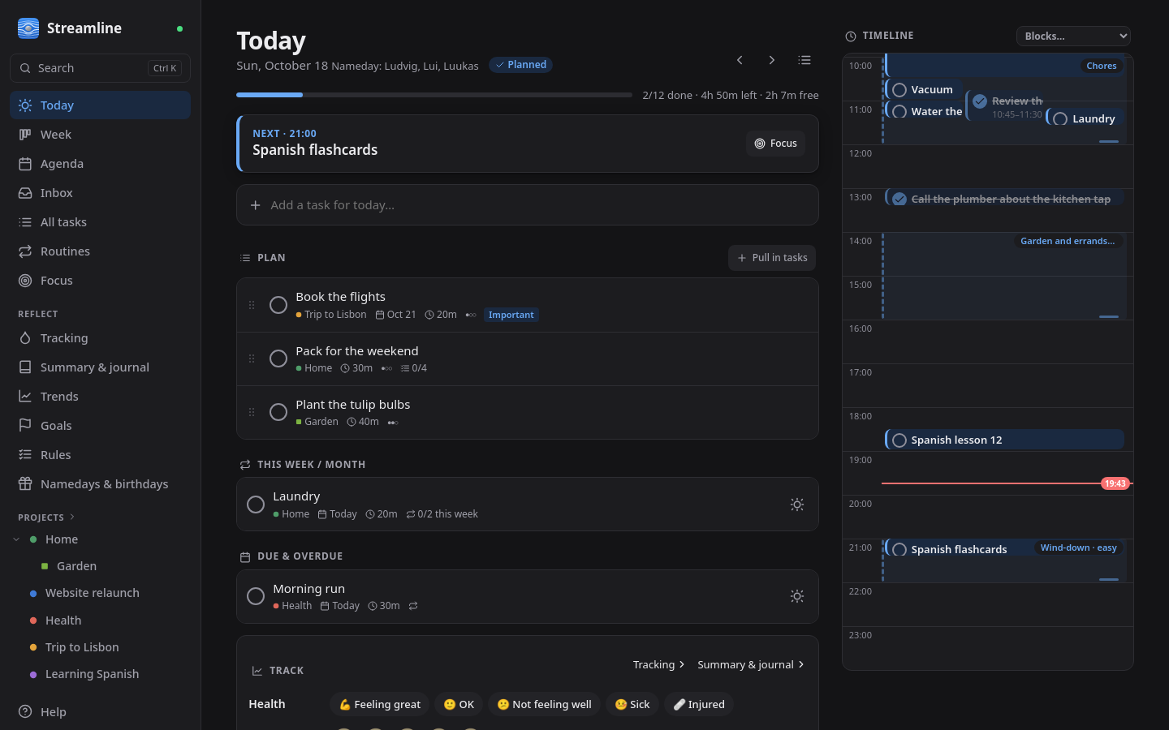Check off Morning run task
The image size is (1169, 730).
[256, 596]
